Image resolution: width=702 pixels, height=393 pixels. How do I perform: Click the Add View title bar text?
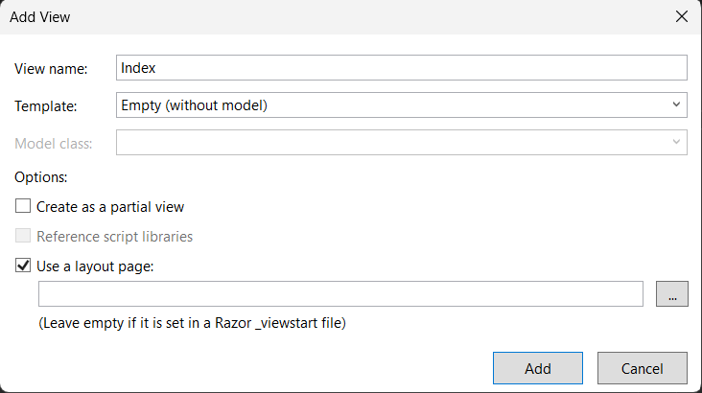[39, 17]
